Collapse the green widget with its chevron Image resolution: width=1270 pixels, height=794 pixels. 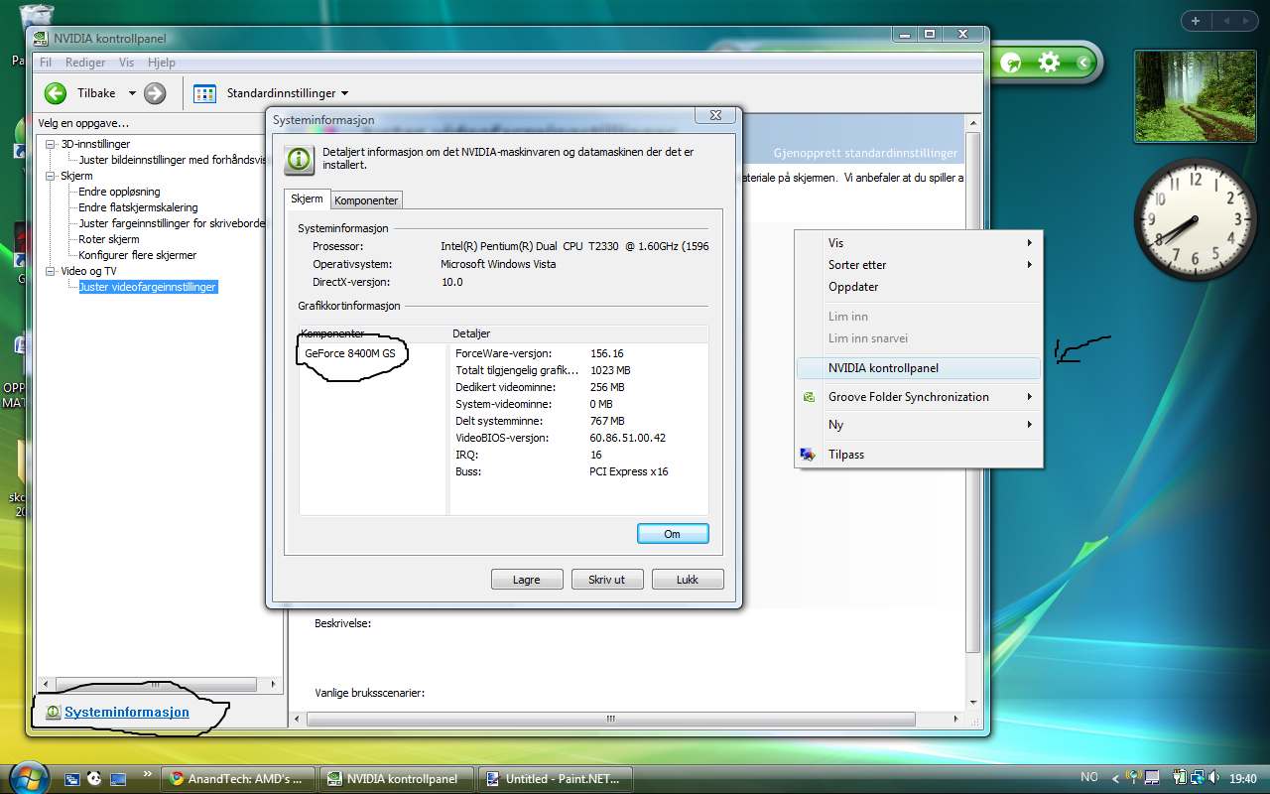[1083, 63]
